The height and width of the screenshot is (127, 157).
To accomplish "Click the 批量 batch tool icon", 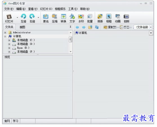I will pyautogui.click(x=90, y=18).
